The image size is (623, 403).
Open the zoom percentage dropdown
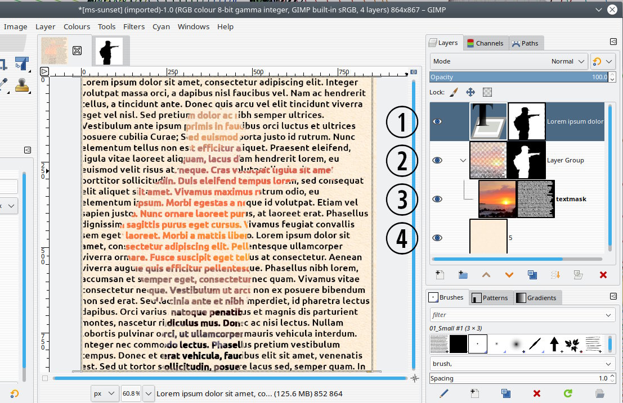tap(148, 393)
